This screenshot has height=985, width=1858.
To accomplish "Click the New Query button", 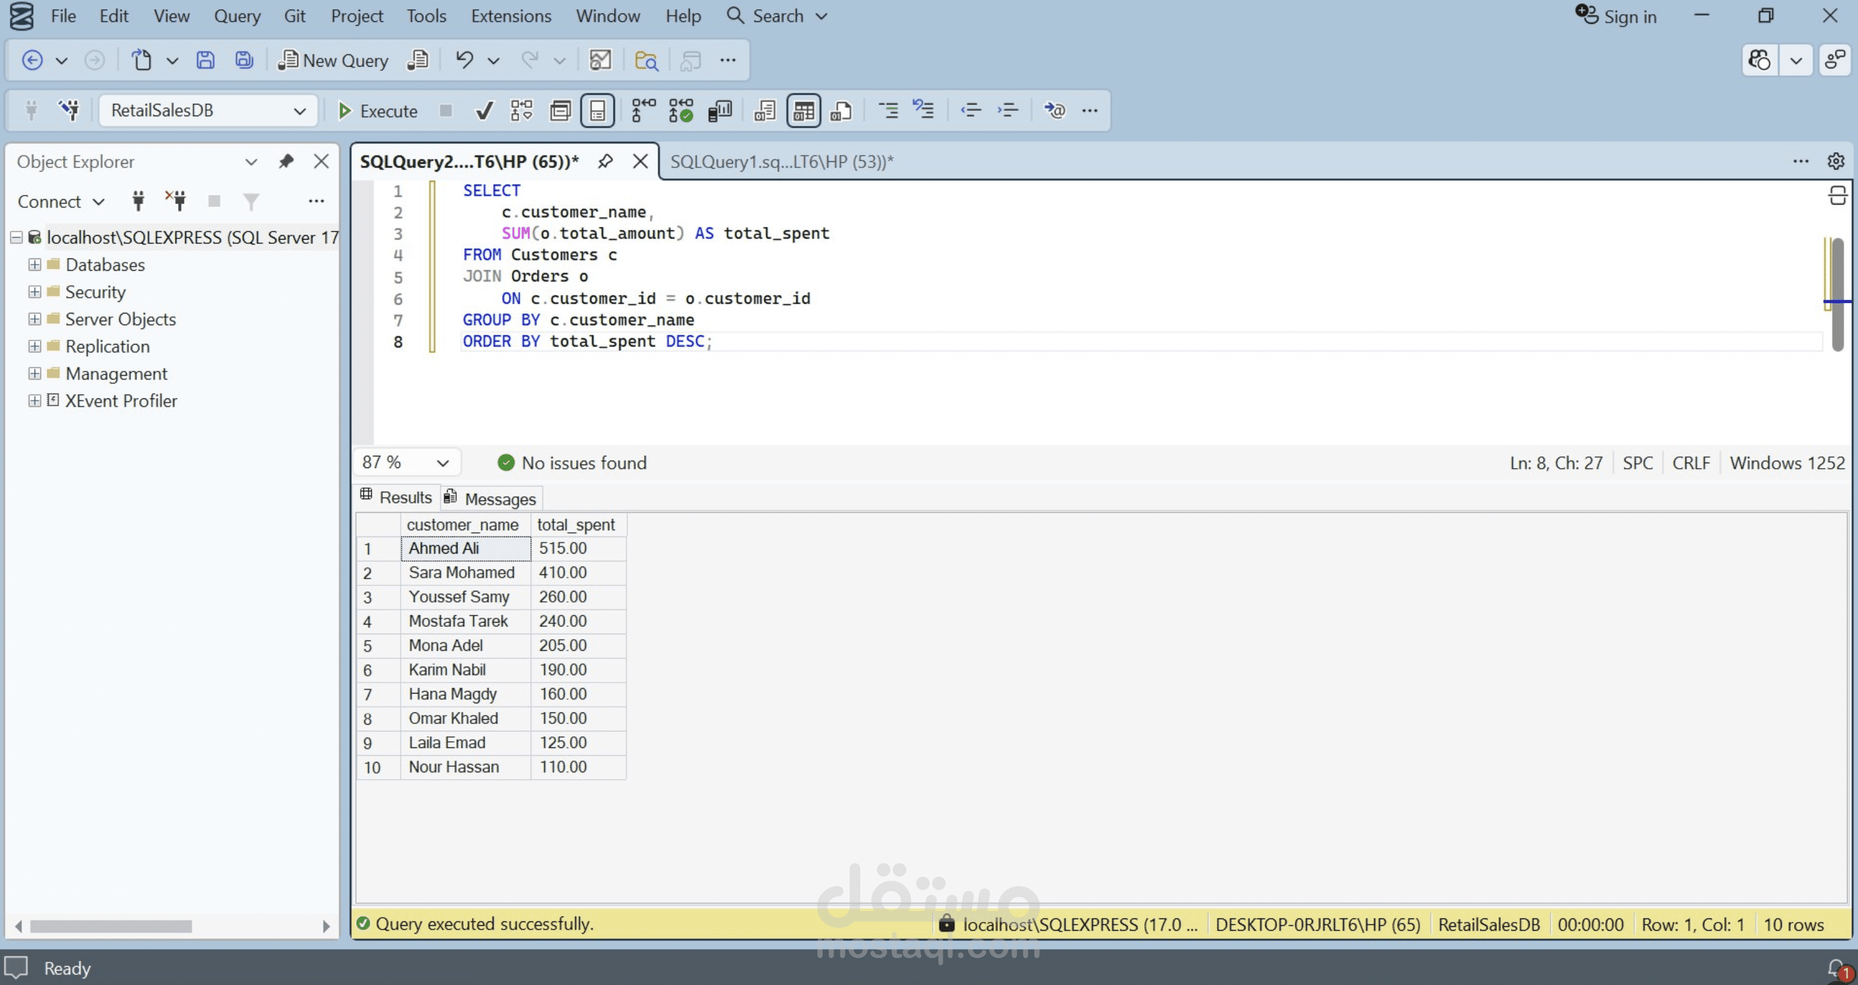I will (x=333, y=60).
